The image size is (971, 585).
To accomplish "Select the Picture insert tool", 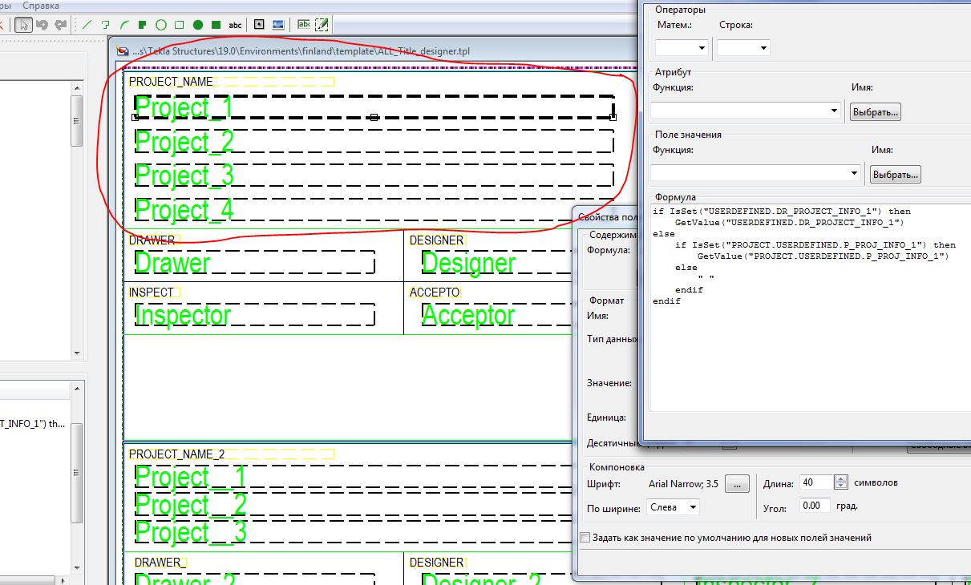I will [277, 25].
